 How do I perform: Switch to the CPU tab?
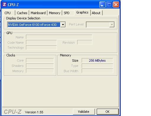(9, 13)
